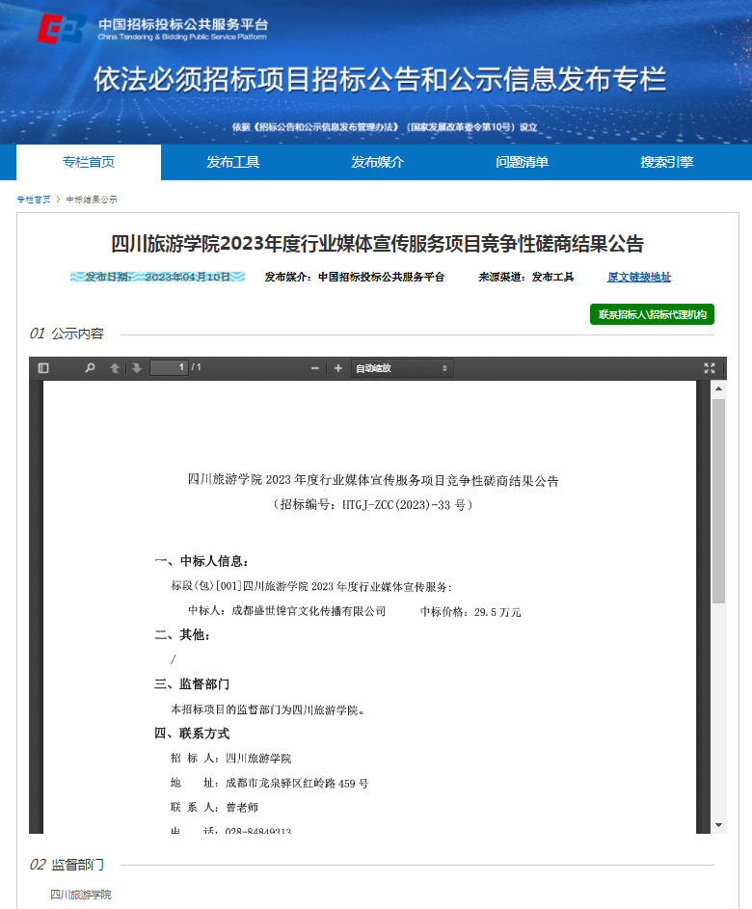Click the China Tendering platform logo

coord(153,28)
